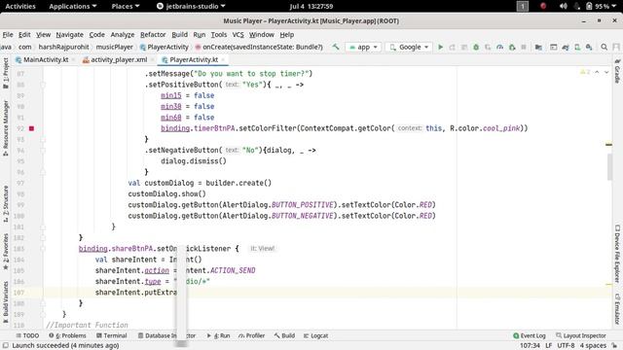This screenshot has height=350, width=623.
Task: Click the LF line separator status entry
Action: click(x=549, y=346)
